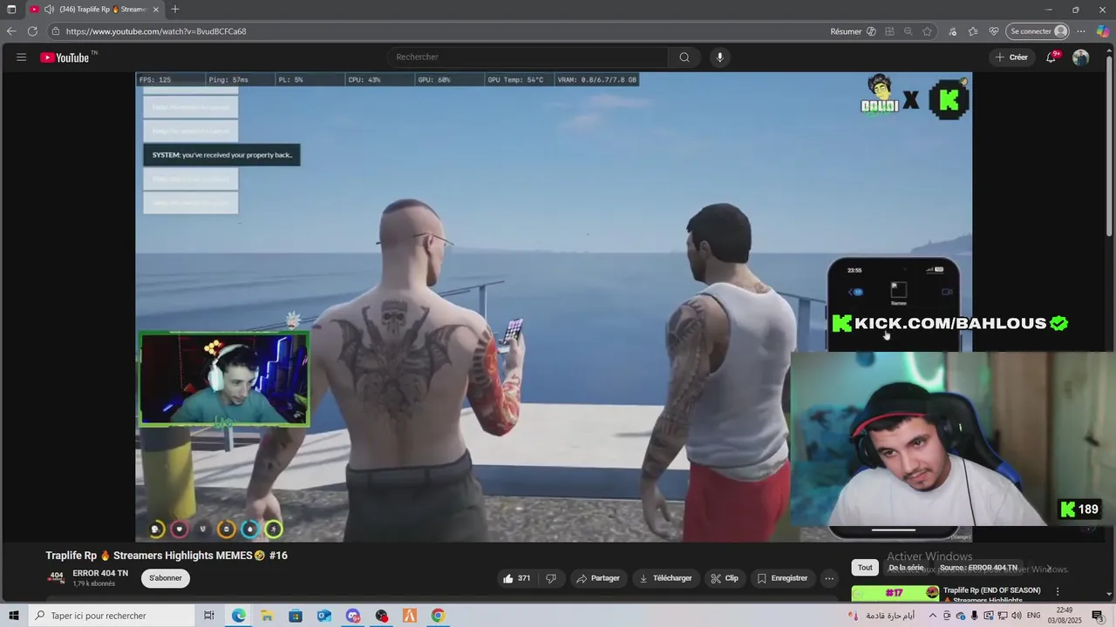Open the 22:49 clock and calendar
This screenshot has height=627, width=1116.
pos(1064,616)
